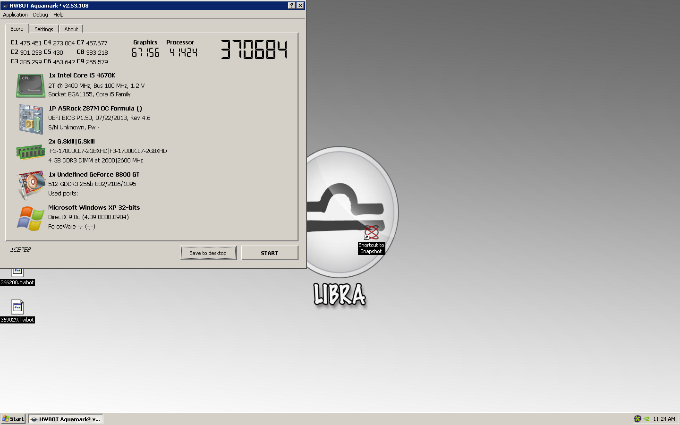Click ASRock Z87M OC Formula heading
Image resolution: width=680 pixels, height=425 pixels.
tap(95, 109)
